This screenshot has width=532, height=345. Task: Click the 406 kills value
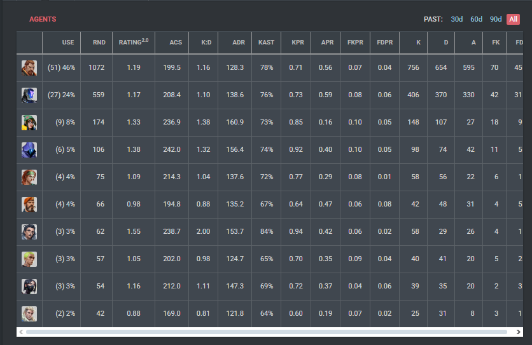[x=413, y=95]
